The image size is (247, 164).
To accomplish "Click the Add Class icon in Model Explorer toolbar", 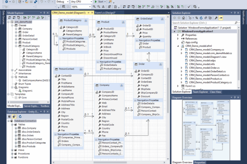I will (24, 18).
